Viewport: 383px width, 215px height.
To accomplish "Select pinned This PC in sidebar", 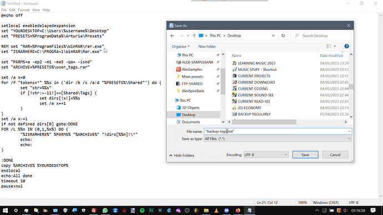I will coord(188,55).
